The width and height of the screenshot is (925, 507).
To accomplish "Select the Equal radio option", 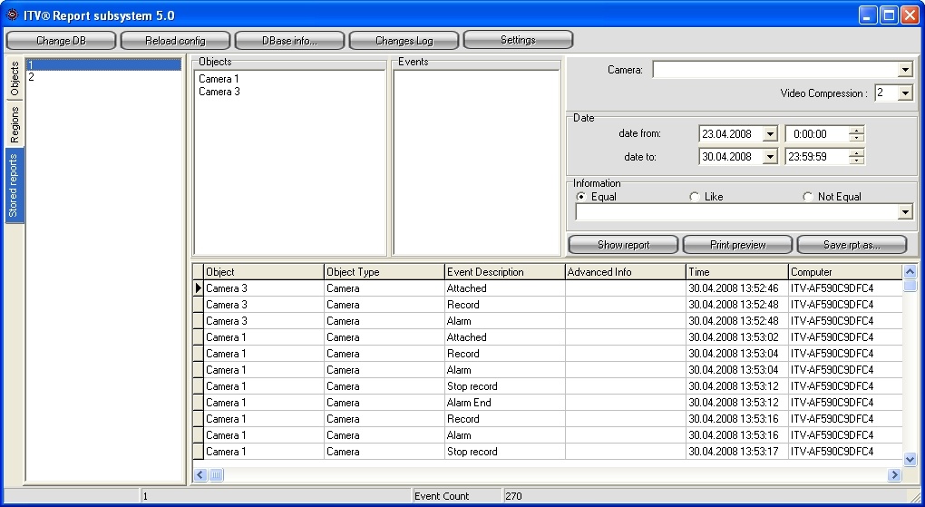I will coord(581,197).
